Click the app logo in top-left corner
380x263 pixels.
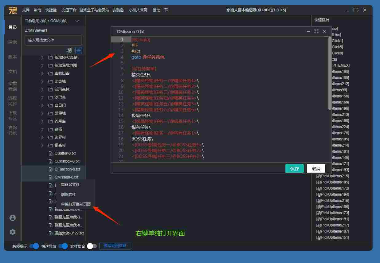pyautogui.click(x=13, y=10)
